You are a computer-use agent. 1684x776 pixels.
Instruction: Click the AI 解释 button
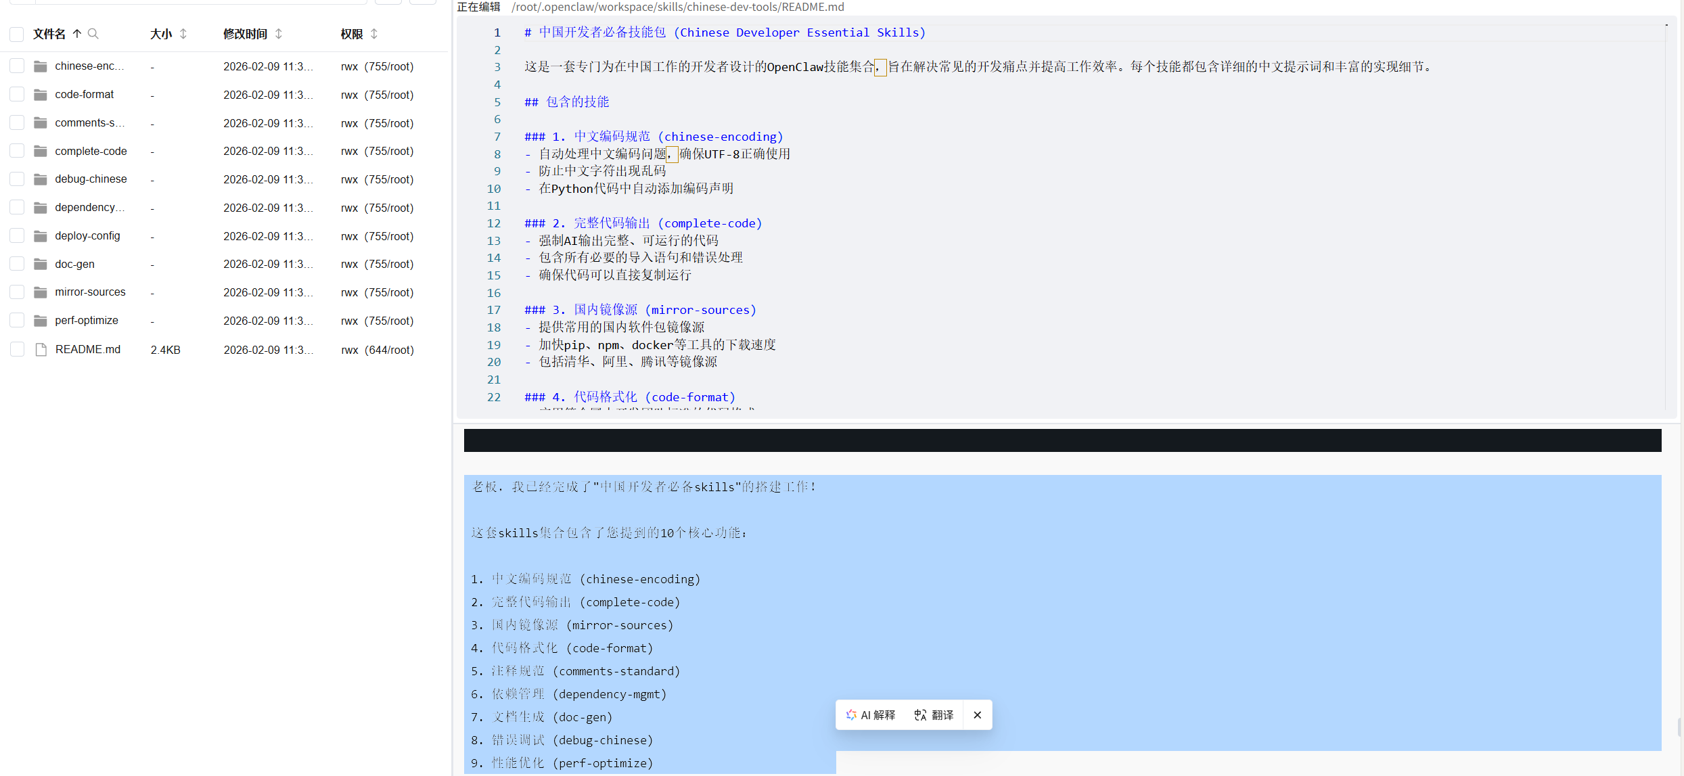click(x=871, y=715)
